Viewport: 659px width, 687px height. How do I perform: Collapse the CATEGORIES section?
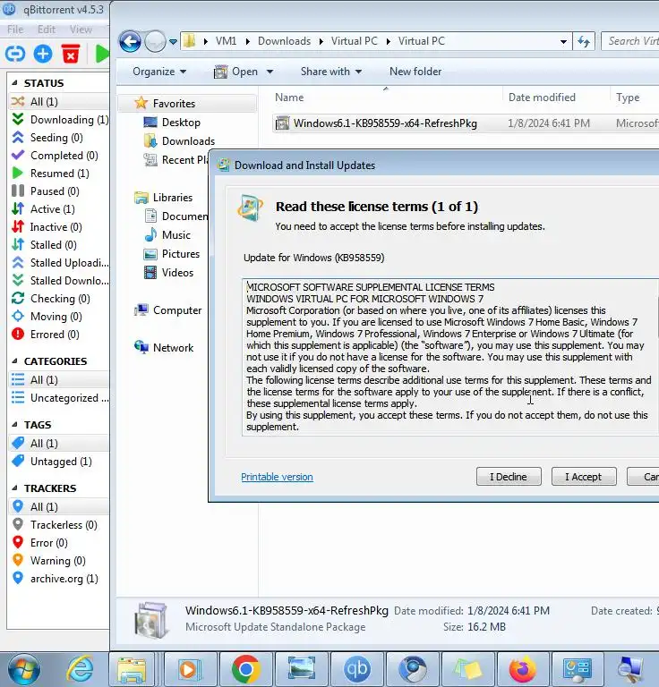15,361
